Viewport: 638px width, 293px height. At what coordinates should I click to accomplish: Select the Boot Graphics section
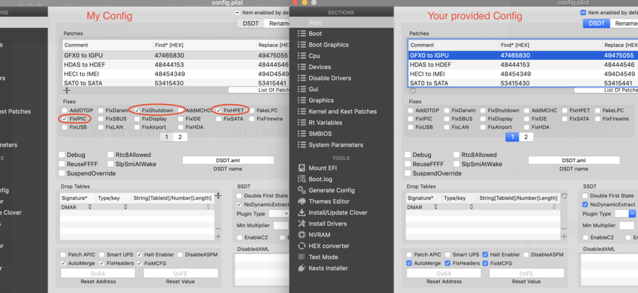click(328, 45)
